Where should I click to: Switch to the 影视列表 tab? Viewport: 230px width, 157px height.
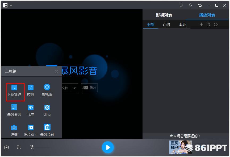click(164, 15)
